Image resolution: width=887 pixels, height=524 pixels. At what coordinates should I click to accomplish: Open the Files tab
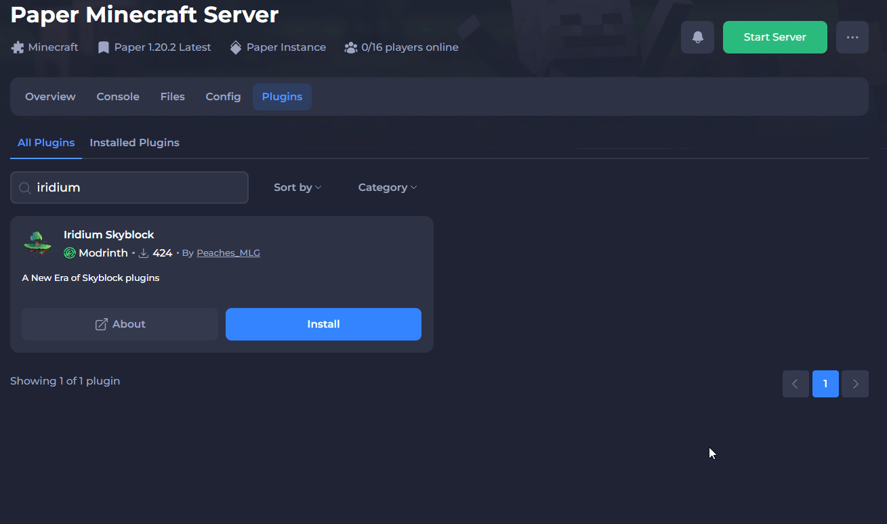172,97
